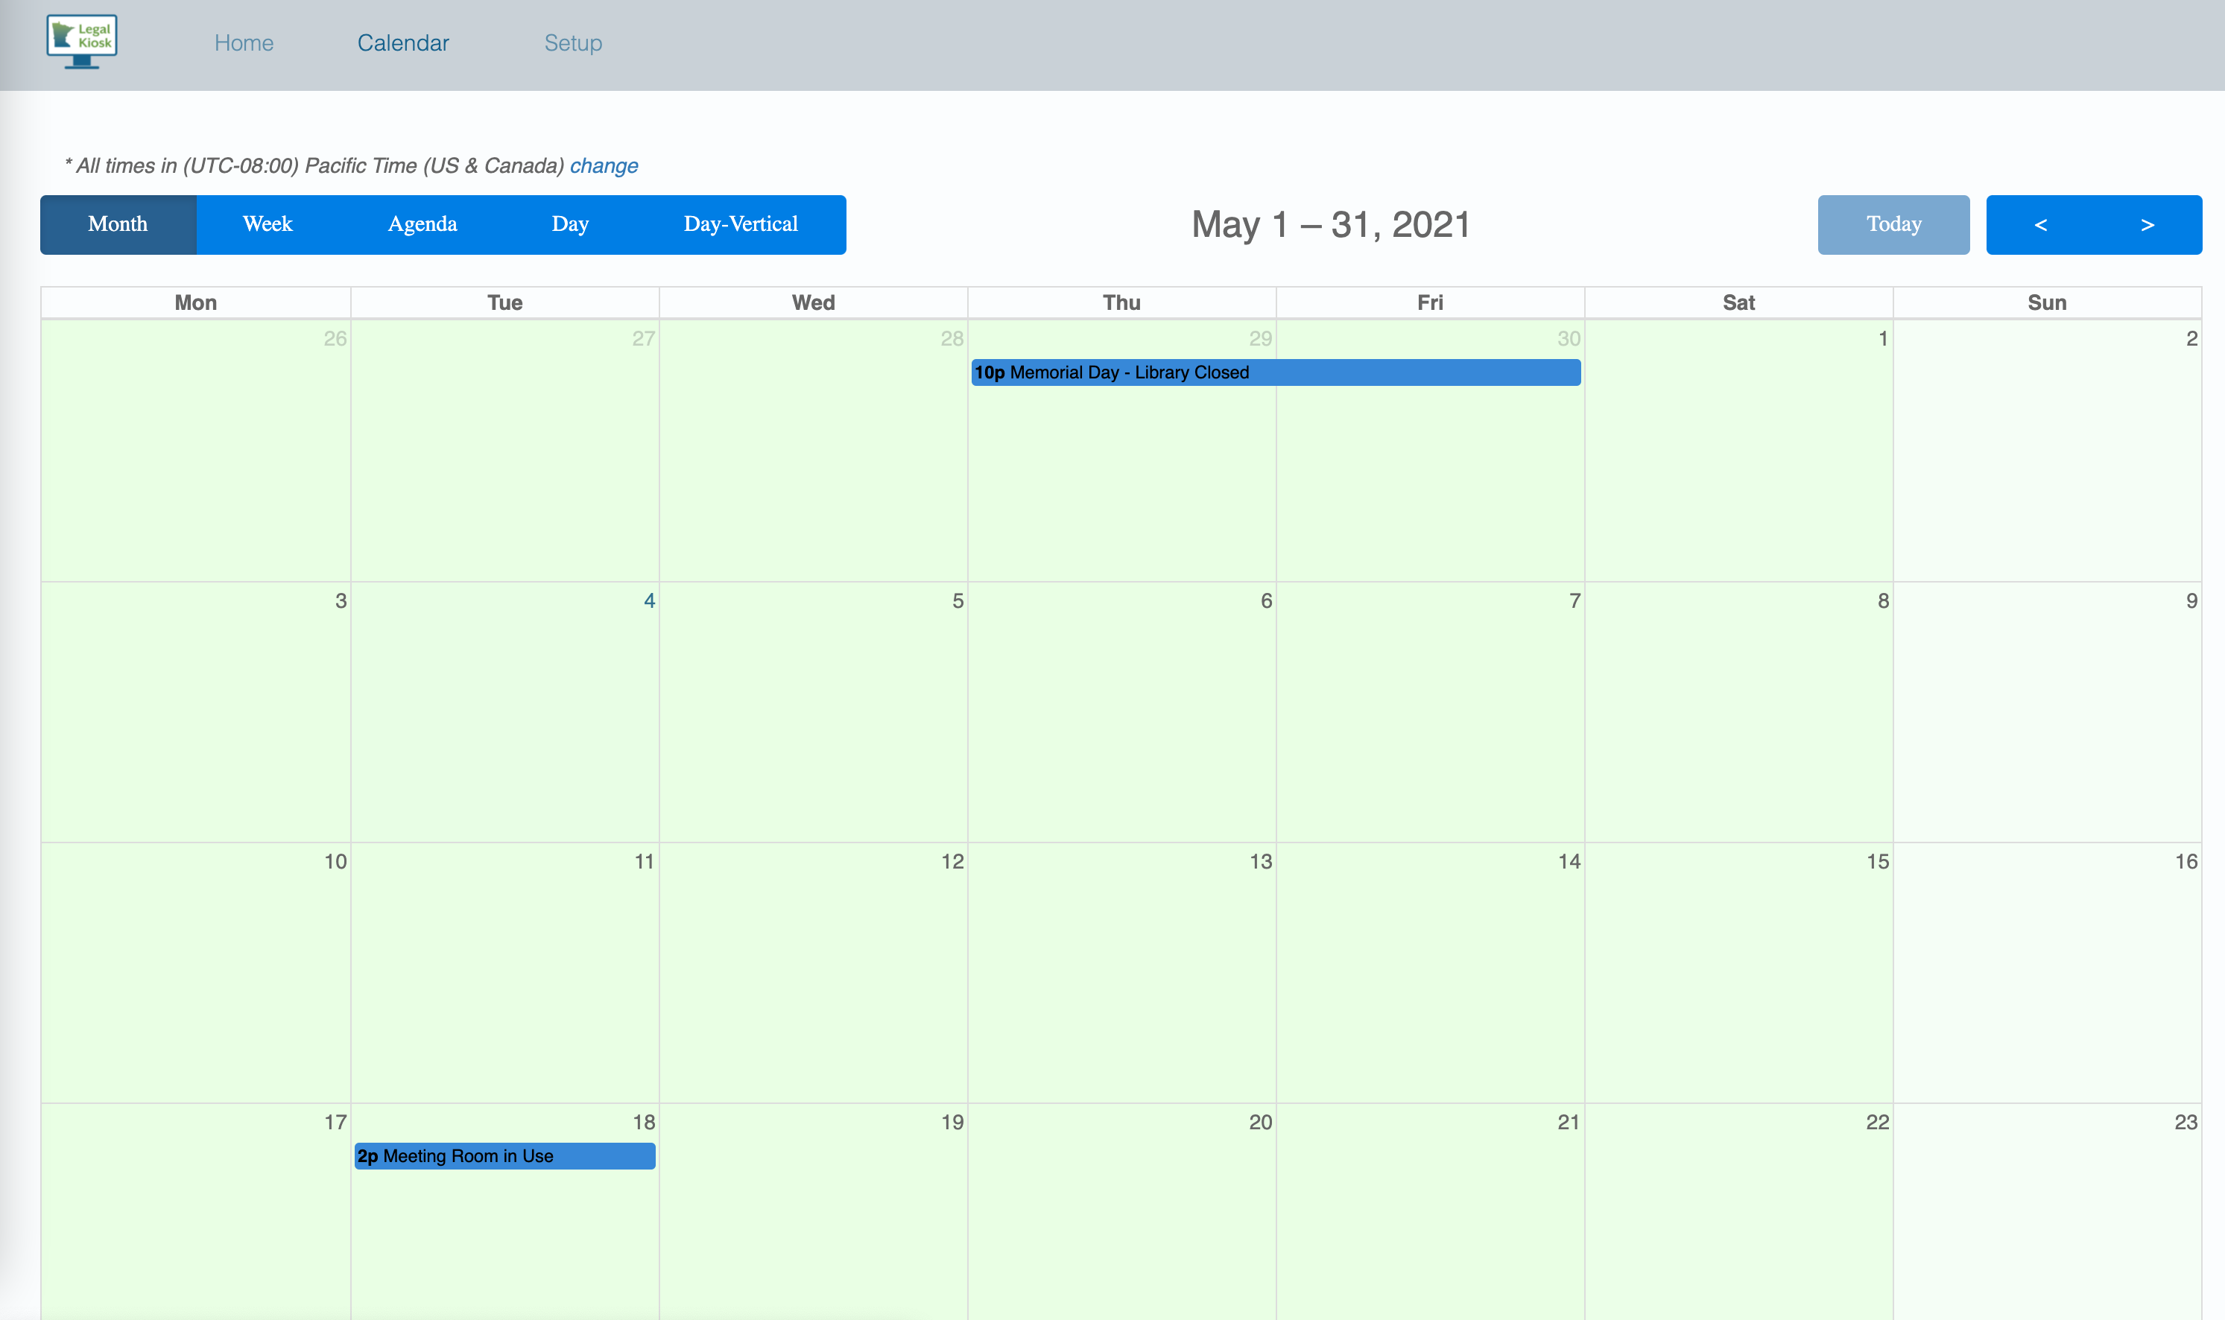Select day number 9
The width and height of the screenshot is (2225, 1320).
(x=2191, y=600)
